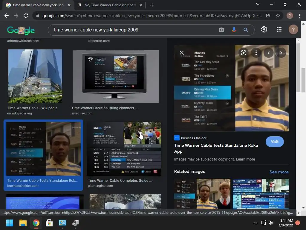Viewport: 306px width, 230px height.
Task: Click the Google logo
Action: click(21, 30)
